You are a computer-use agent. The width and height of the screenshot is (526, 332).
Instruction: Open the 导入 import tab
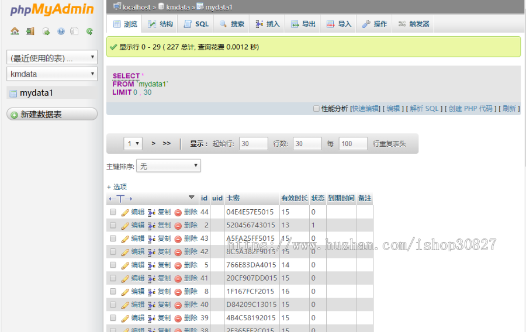339,24
